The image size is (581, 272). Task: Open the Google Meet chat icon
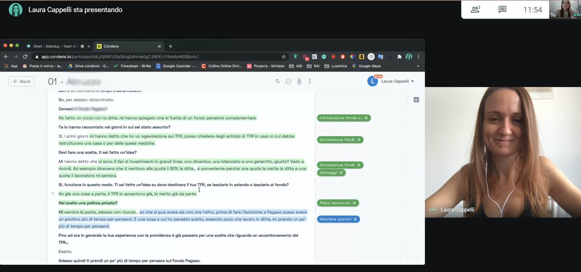coord(502,10)
